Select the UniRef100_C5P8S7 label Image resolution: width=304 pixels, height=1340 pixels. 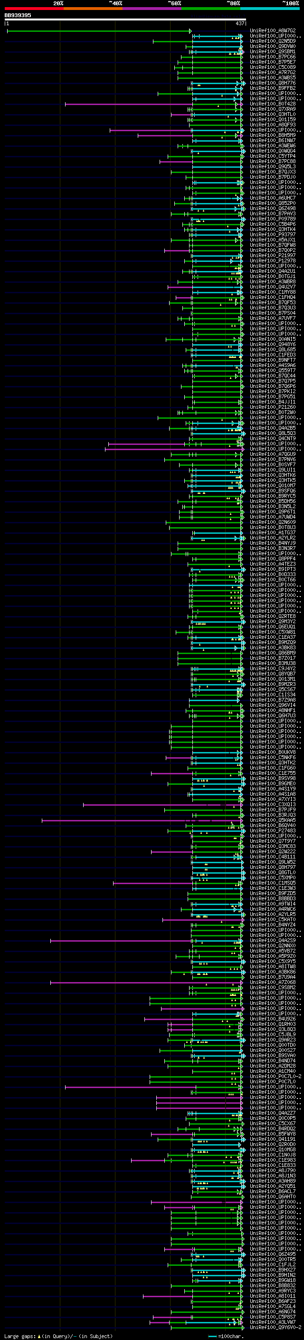(x=273, y=1318)
